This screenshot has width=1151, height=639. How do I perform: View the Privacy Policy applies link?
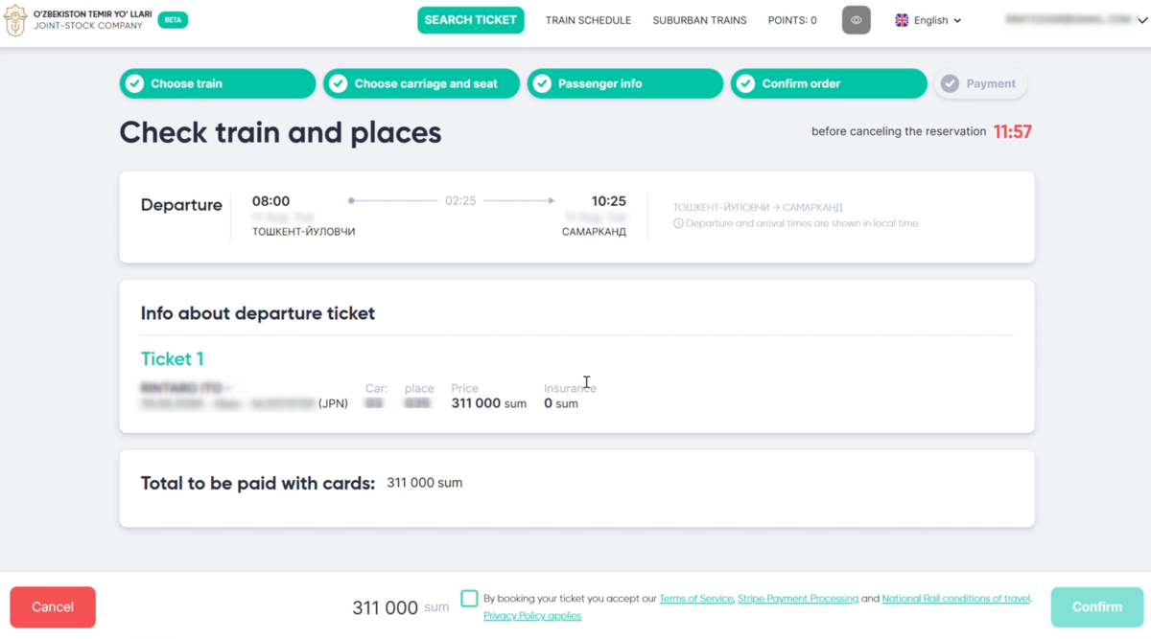pos(532,616)
